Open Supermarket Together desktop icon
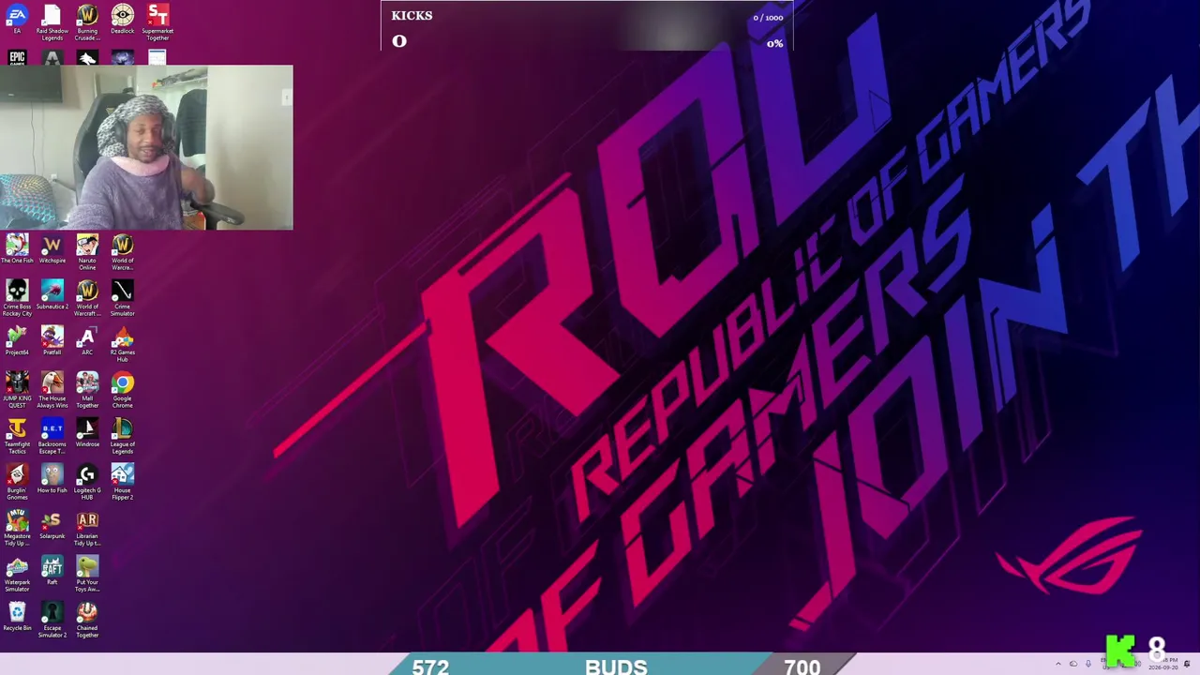Screen dimensions: 1200x675 point(157,22)
